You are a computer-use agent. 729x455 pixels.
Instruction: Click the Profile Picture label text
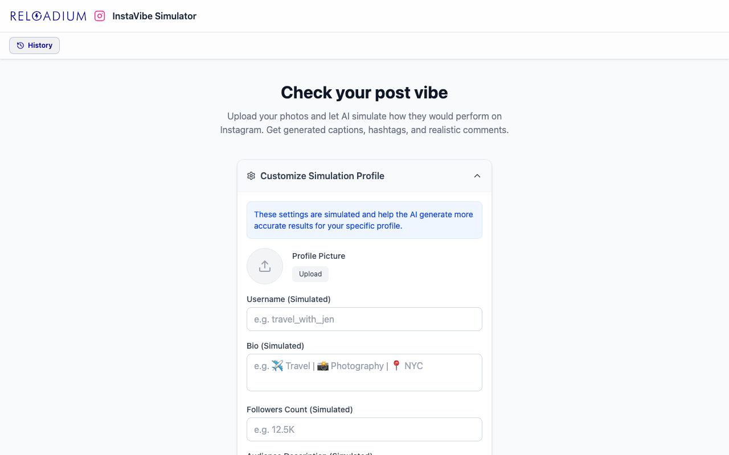coord(319,256)
